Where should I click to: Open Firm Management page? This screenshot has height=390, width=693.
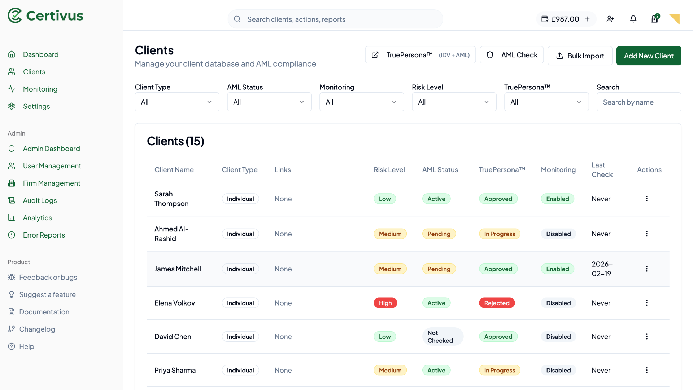click(x=52, y=183)
